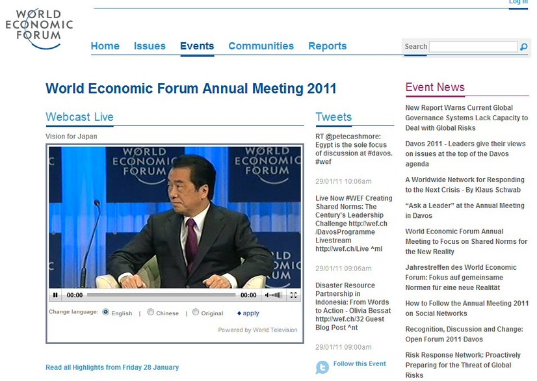Image resolution: width=537 pixels, height=381 pixels.
Task: Open Davos 2011 Leaders give their views
Action: point(465,154)
